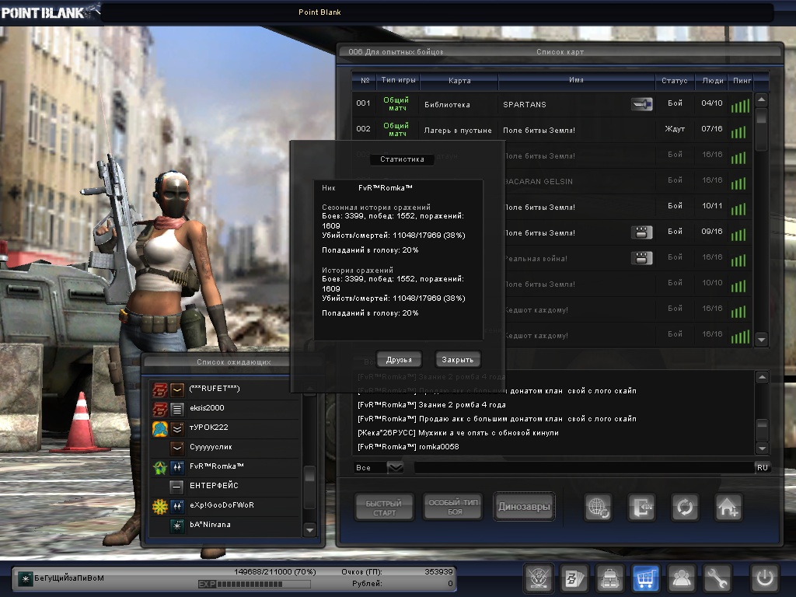Select room 001 Библиотека SPARTANS
This screenshot has width=796, height=597.
click(x=553, y=104)
